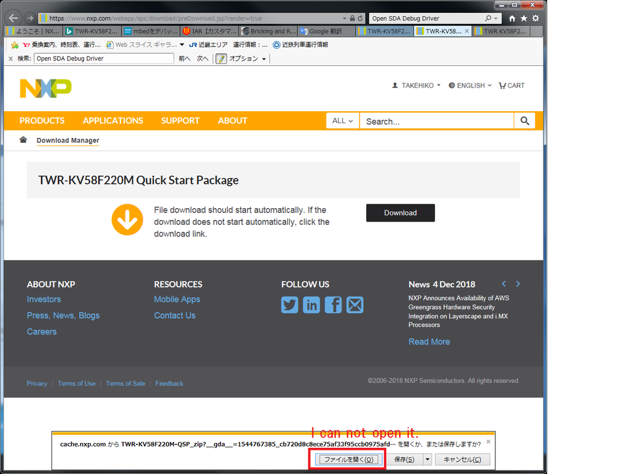Image resolution: width=620 pixels, height=474 pixels.
Task: Open the Privacy footer link
Action: [x=37, y=383]
